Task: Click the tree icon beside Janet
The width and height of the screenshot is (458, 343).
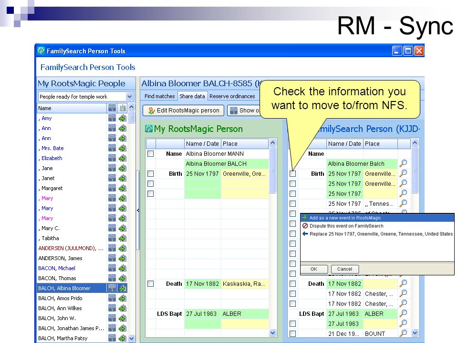Action: [112, 178]
